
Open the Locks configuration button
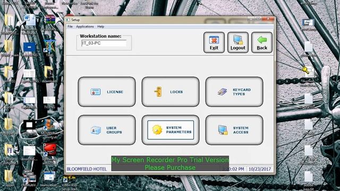[171, 92]
